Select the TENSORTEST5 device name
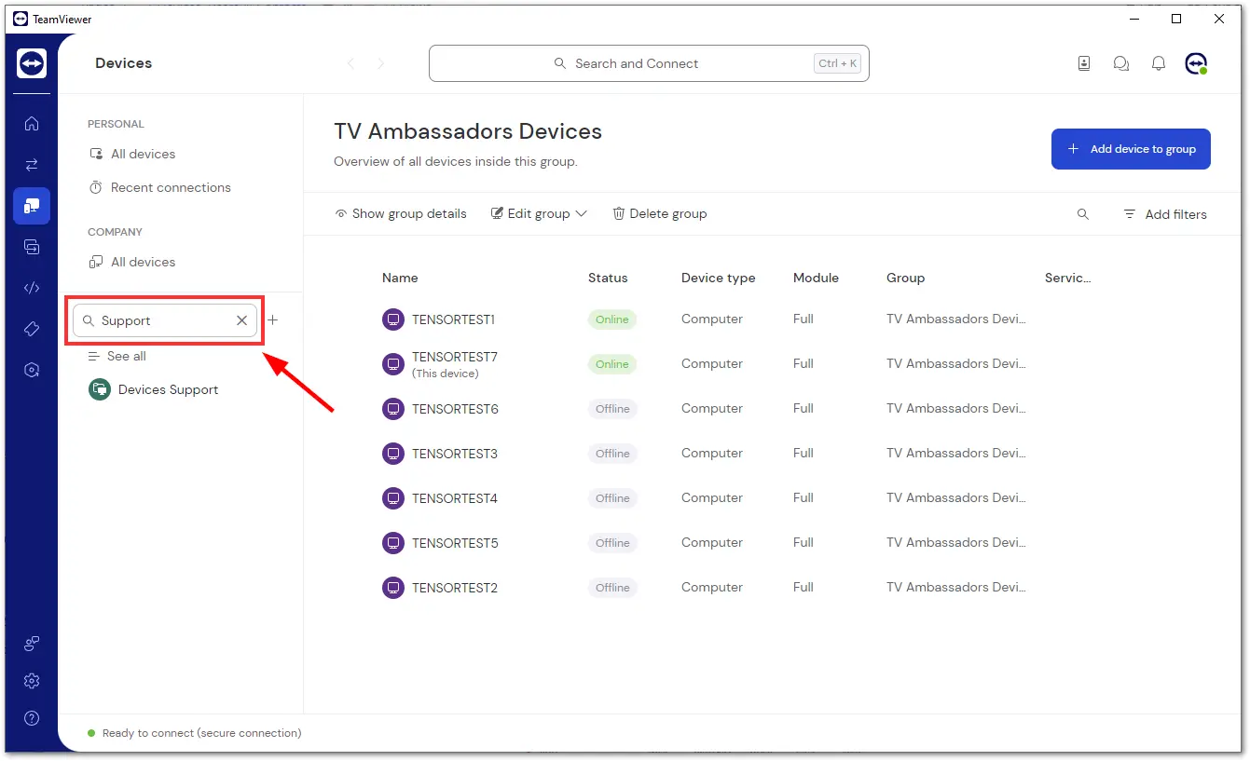Screen dimensions: 1250x761 click(455, 543)
